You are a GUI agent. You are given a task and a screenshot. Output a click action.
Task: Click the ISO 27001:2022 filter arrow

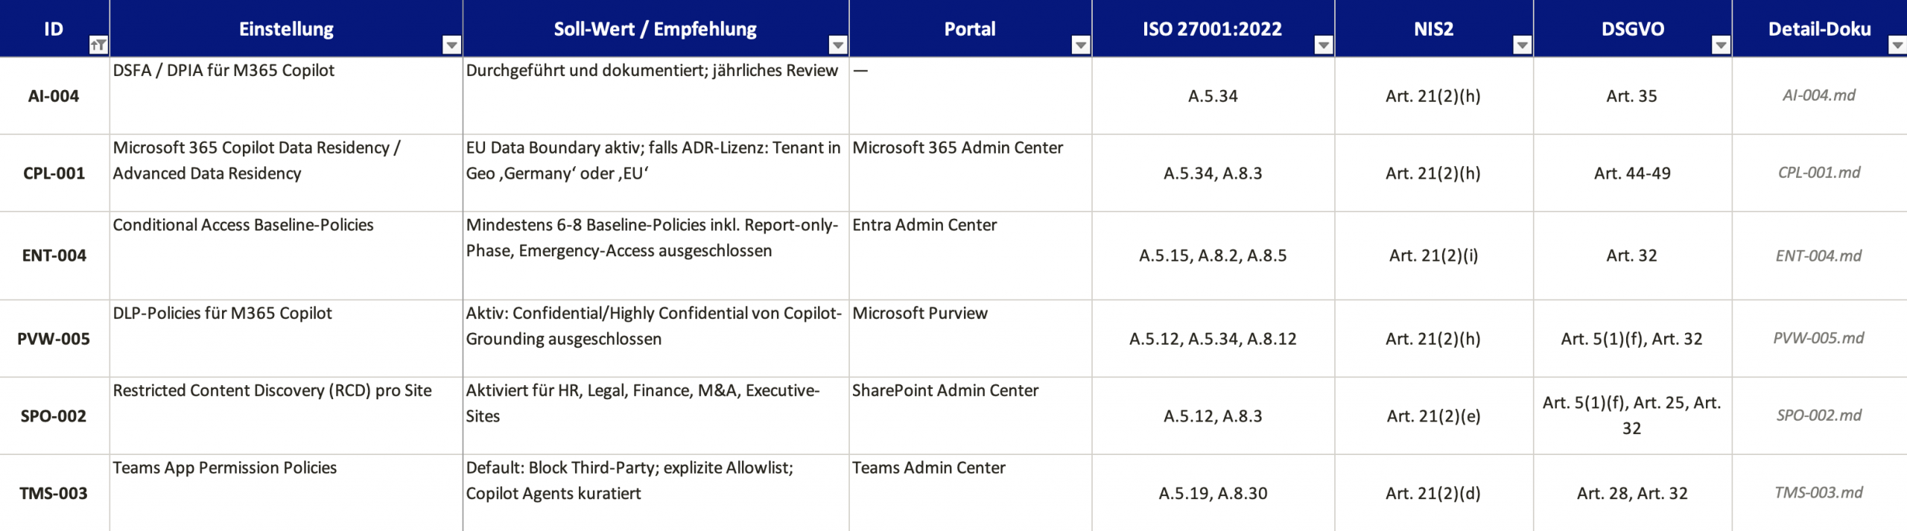pyautogui.click(x=1324, y=45)
